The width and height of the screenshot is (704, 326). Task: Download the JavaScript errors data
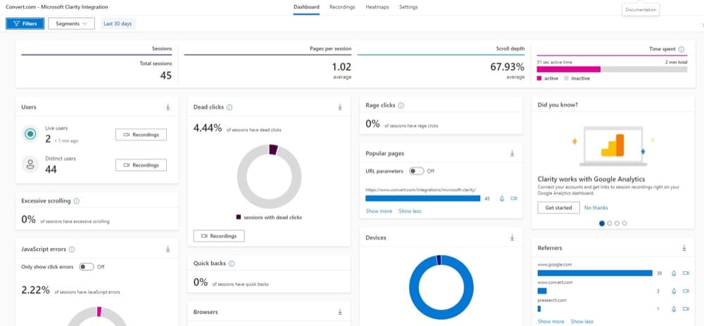pos(168,249)
